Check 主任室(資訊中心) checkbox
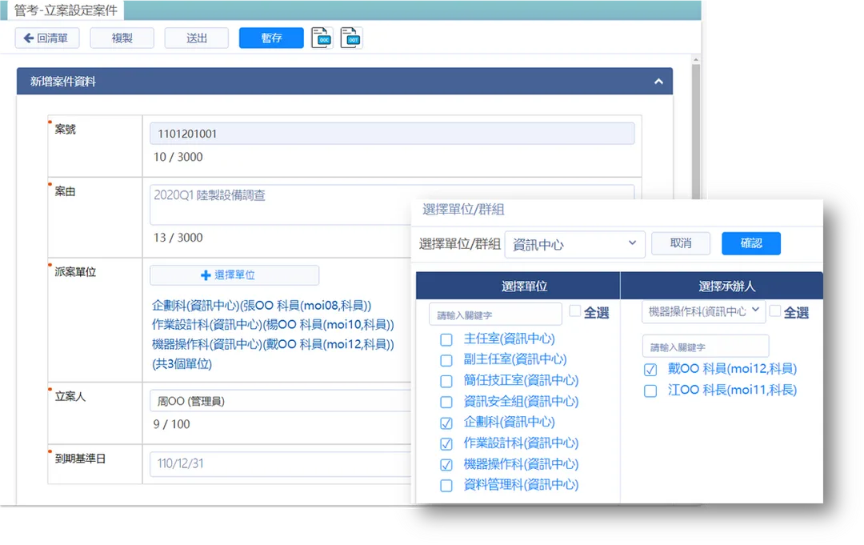The height and width of the screenshot is (545, 864). click(446, 340)
